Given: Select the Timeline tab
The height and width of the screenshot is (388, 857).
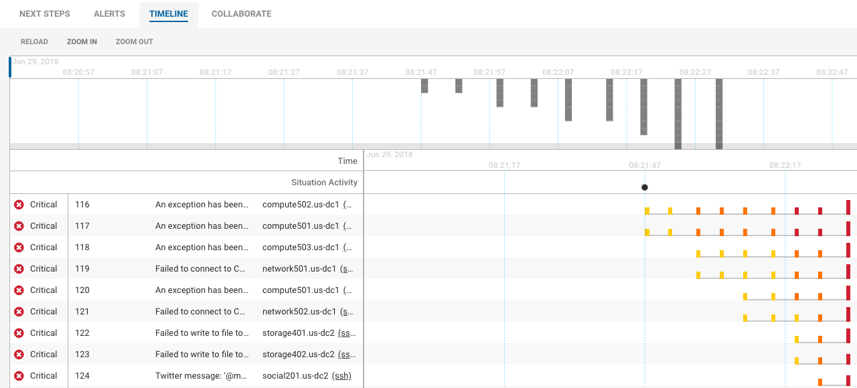Looking at the screenshot, I should tap(169, 14).
